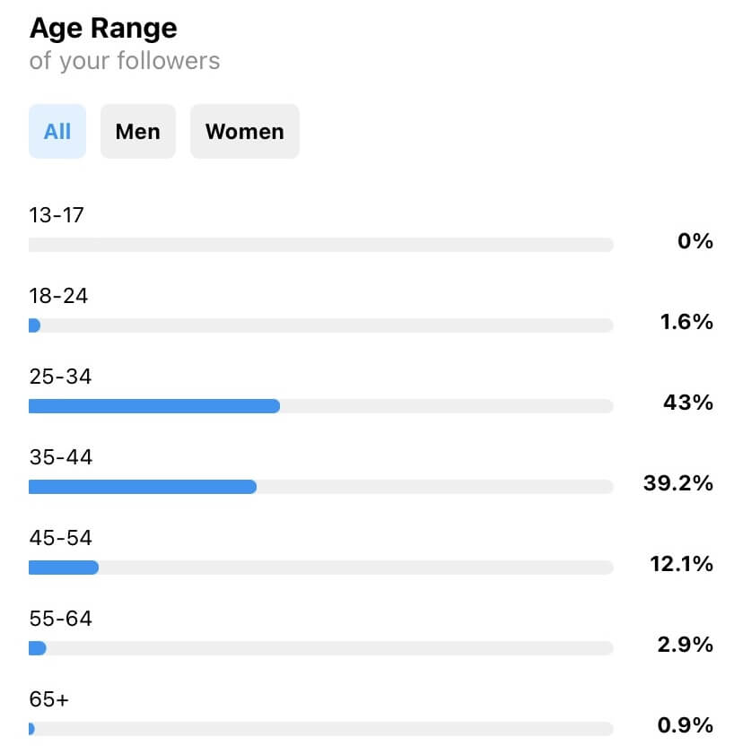Click the 65+ age bar
Image resolution: width=743 pixels, height=754 pixels.
pos(320,729)
